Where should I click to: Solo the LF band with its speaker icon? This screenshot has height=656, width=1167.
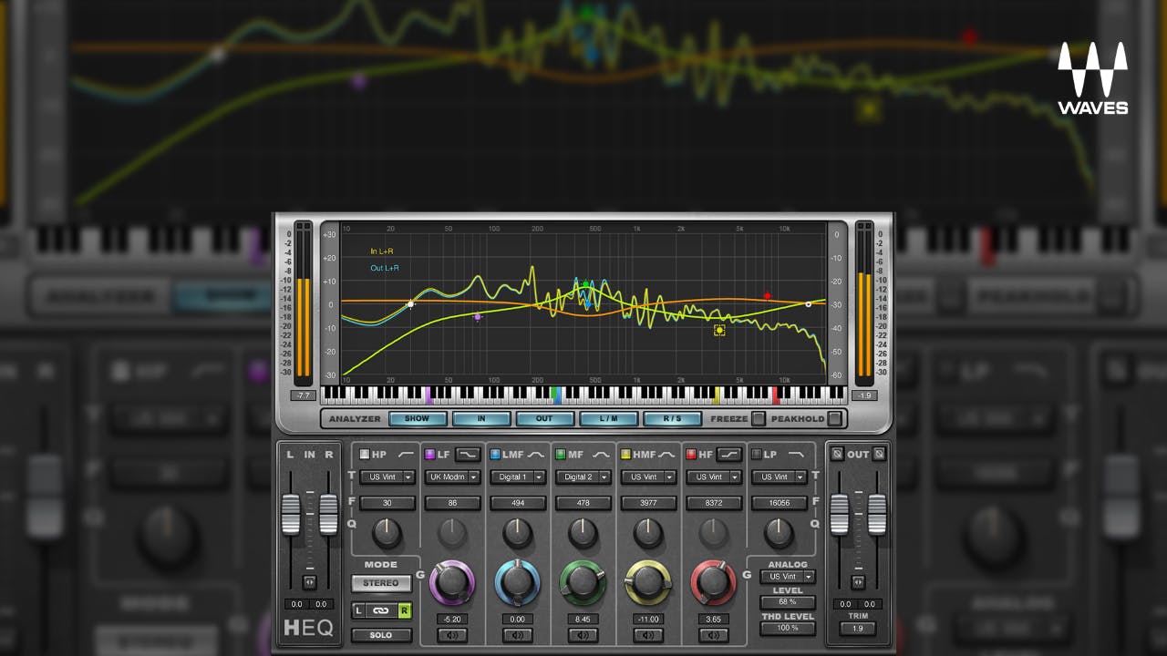[452, 635]
